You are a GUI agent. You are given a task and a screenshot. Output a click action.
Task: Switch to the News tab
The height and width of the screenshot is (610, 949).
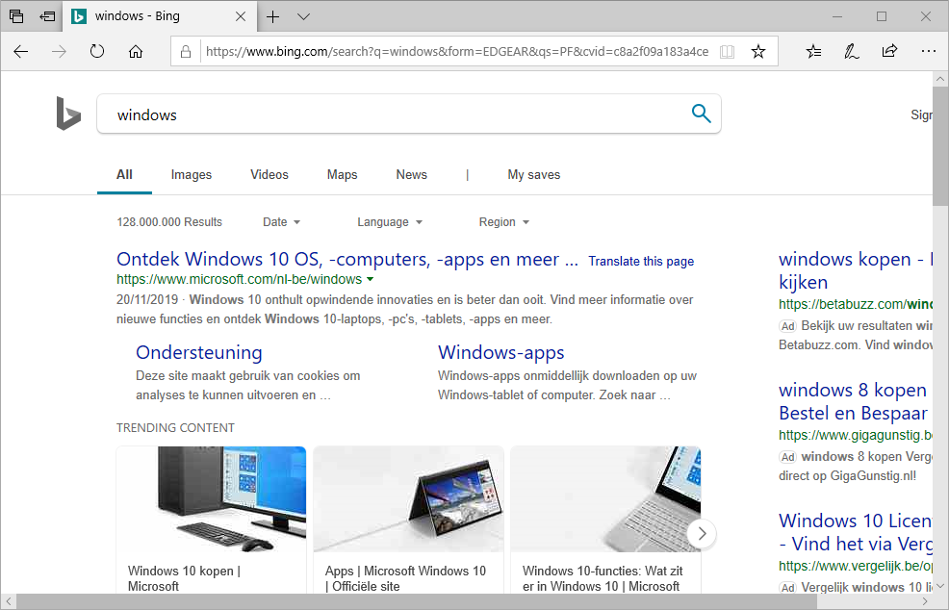412,174
